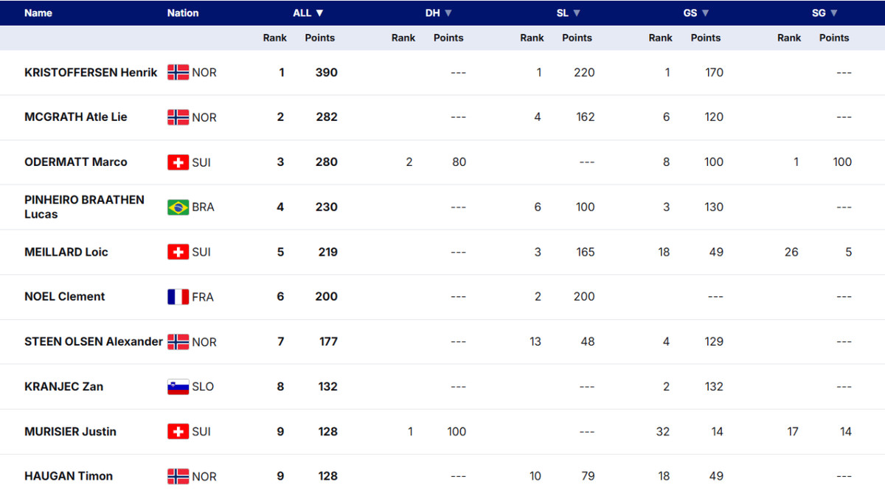885x499 pixels.
Task: Open KRISTOFFERSEN Henrik athlete profile
Action: tap(91, 72)
